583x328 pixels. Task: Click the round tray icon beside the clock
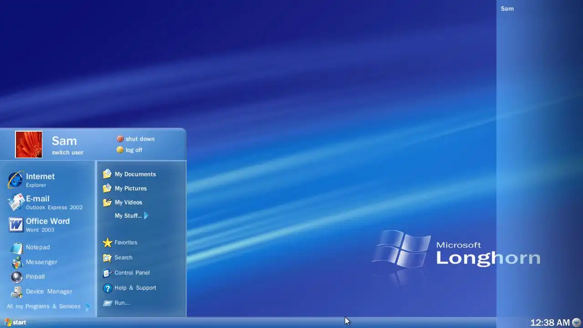(577, 323)
